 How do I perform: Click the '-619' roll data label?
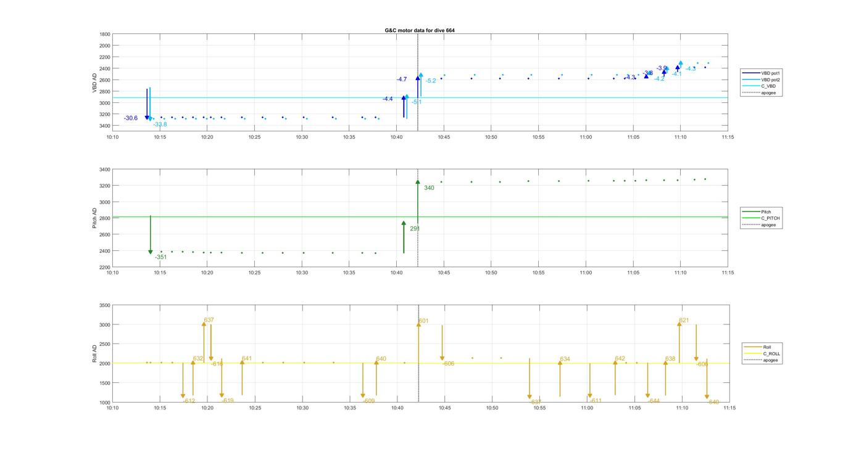coord(228,401)
